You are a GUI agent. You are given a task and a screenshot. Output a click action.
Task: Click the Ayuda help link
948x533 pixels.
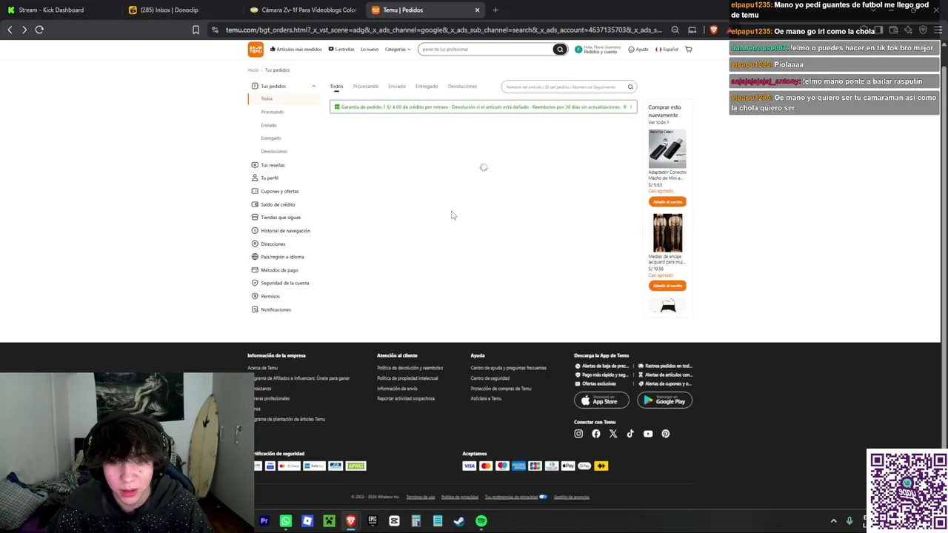[x=638, y=50]
